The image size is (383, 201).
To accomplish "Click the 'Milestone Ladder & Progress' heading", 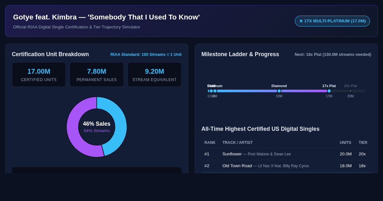I will click(240, 54).
